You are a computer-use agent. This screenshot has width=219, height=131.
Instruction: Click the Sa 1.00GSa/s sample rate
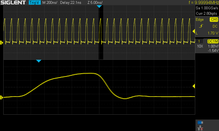(x=207, y=8)
